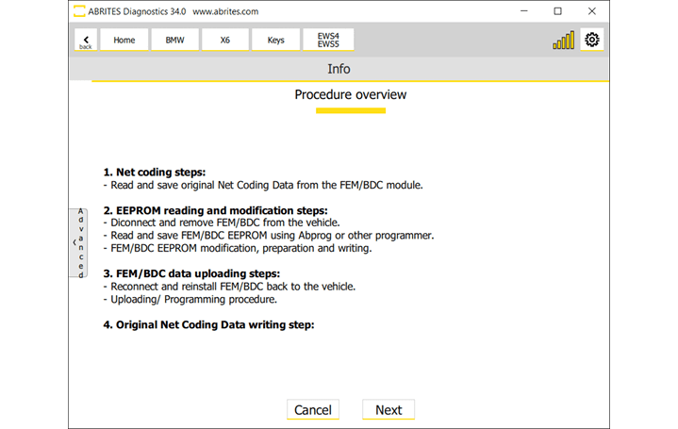Click the Procedure overview heading

[x=351, y=94]
